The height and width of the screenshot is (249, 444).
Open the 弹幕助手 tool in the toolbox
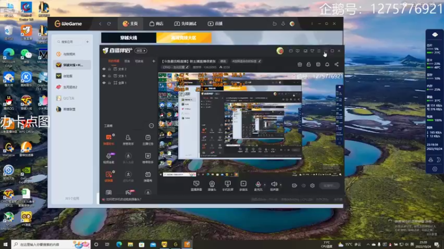click(x=108, y=140)
